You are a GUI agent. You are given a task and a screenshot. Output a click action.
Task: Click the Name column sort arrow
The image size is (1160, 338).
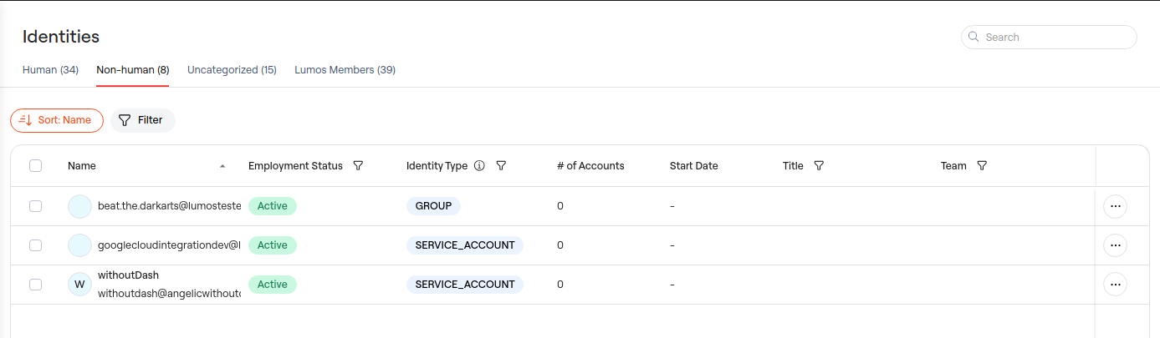[222, 166]
